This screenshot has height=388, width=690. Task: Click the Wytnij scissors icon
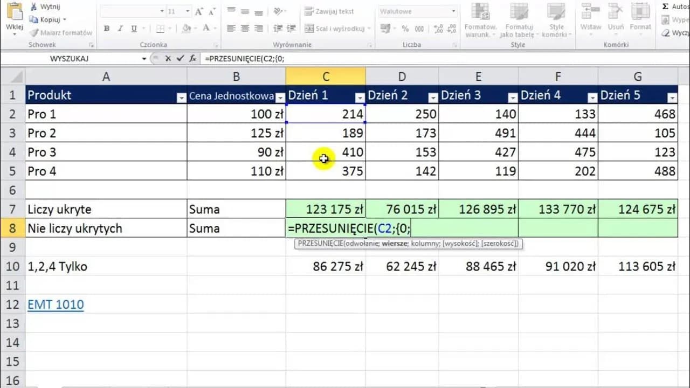point(34,7)
